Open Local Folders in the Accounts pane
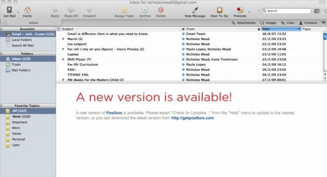The height and width of the screenshot is (177, 327). (x=22, y=40)
